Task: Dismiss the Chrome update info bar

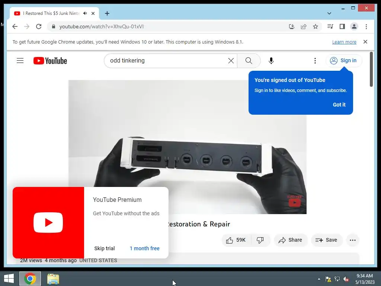Action: pos(365,42)
